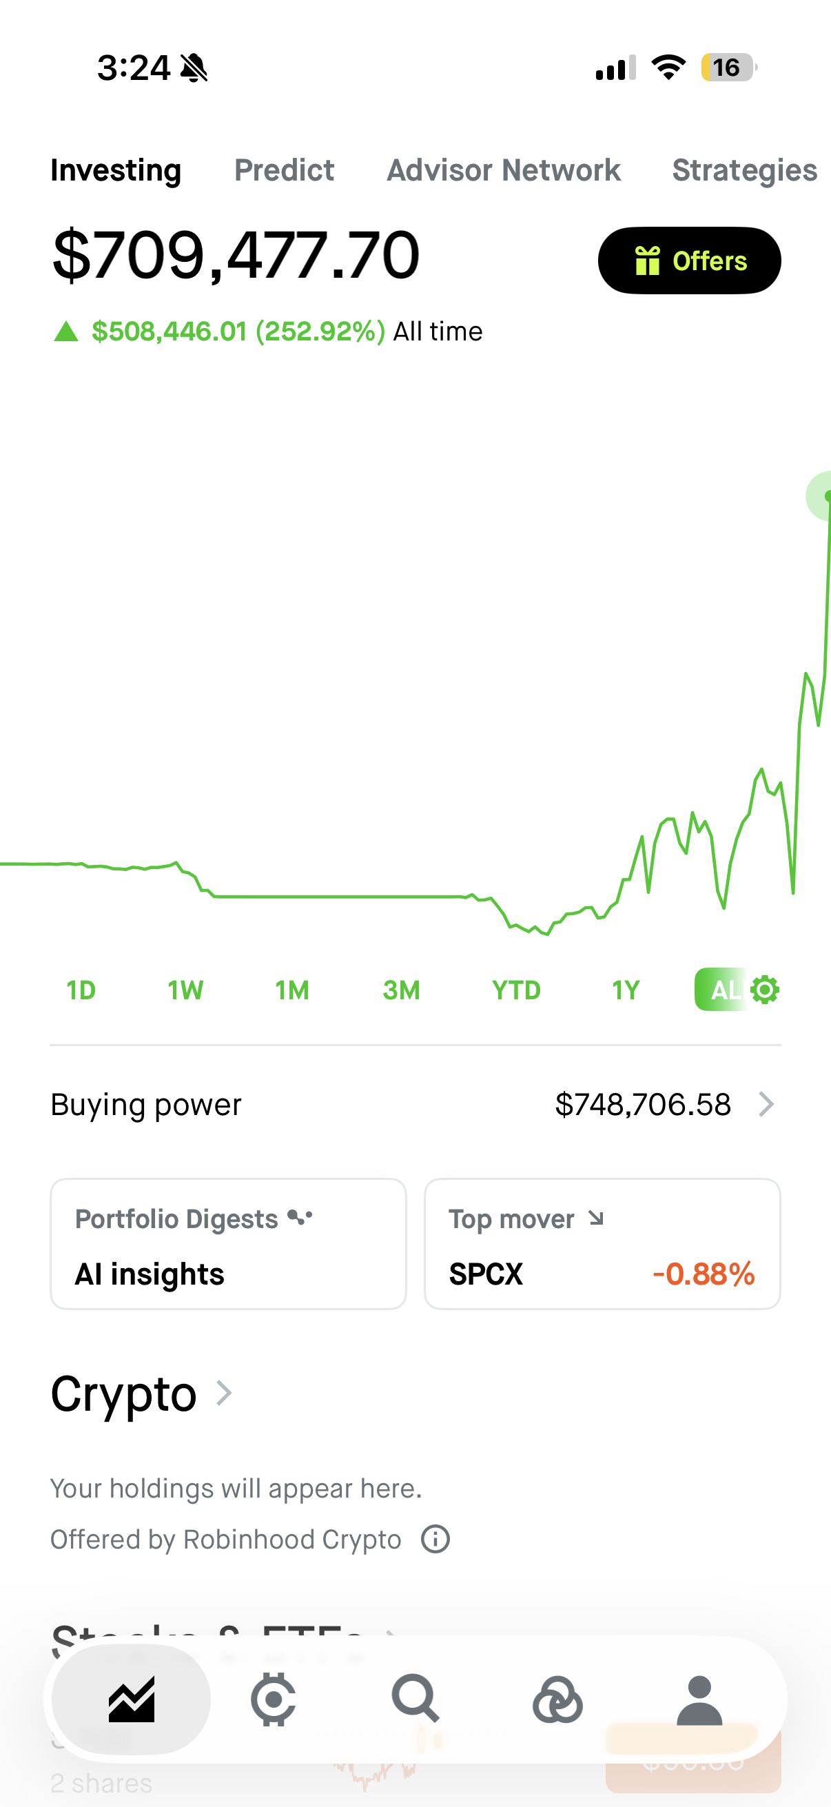Switch to Advisor Network tab

pos(504,170)
